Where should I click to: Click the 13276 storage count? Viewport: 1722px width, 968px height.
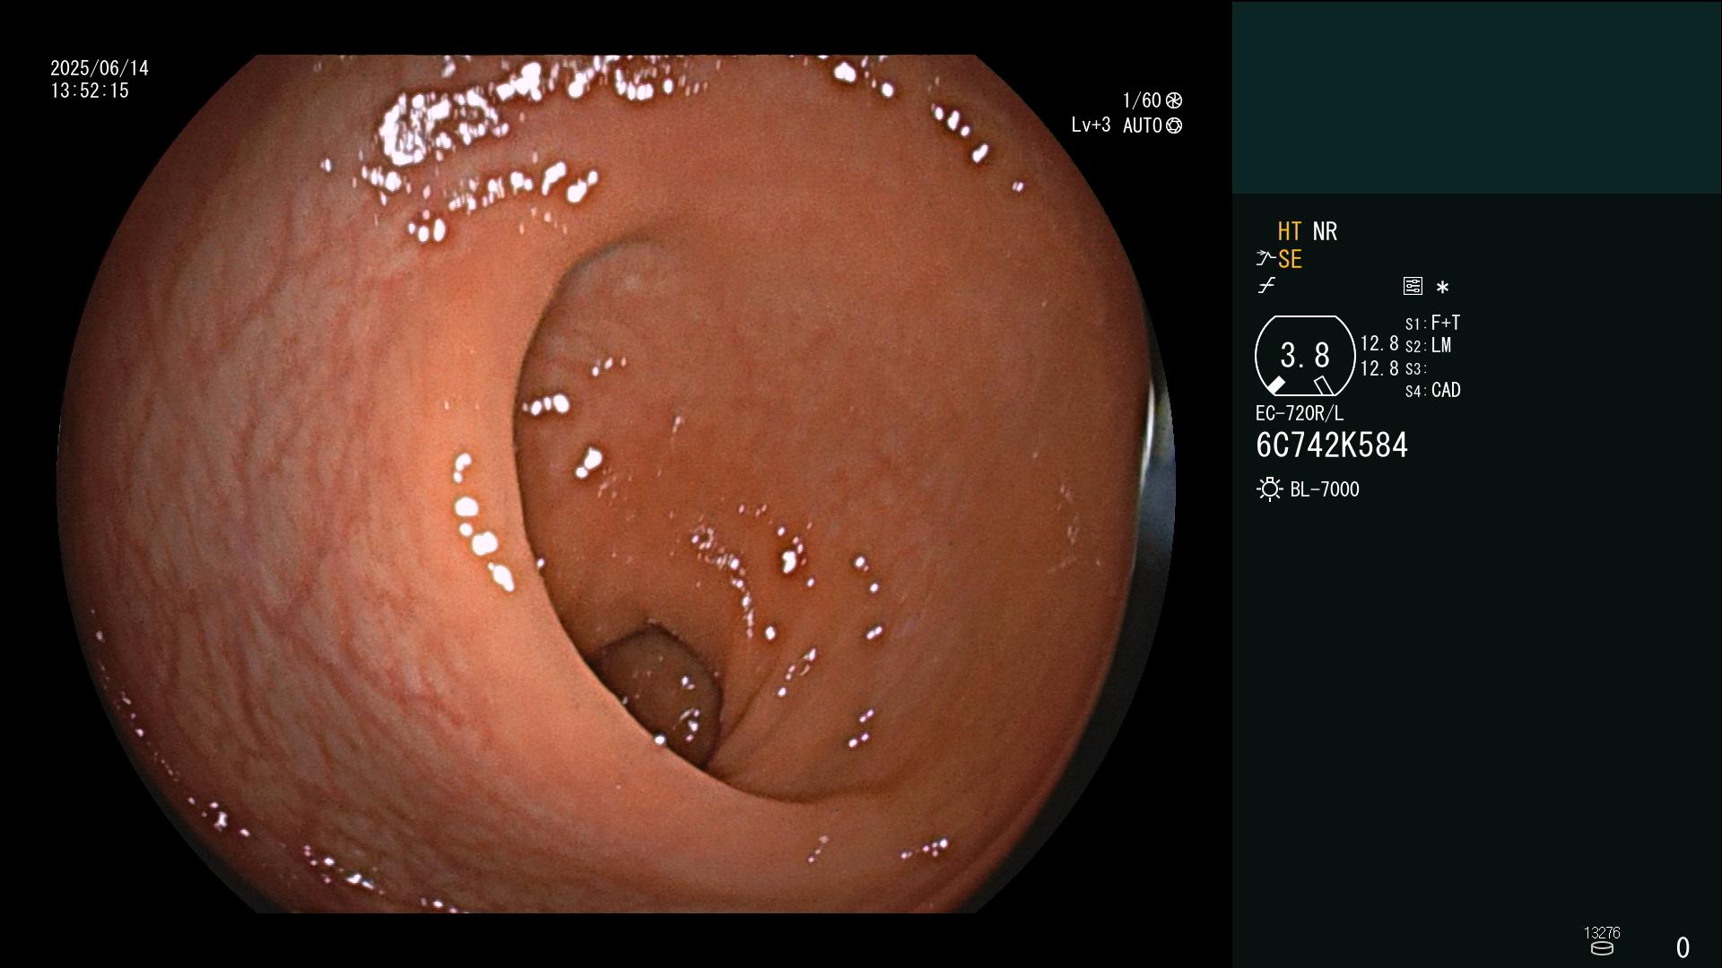[x=1602, y=932]
